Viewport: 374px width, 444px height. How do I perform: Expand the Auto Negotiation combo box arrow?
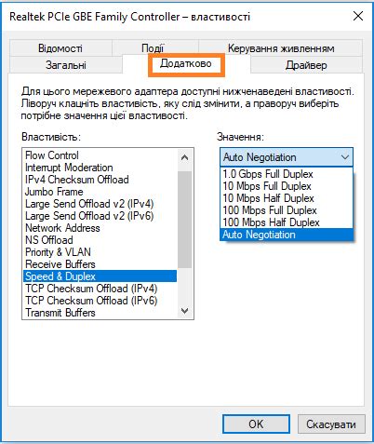coord(345,157)
